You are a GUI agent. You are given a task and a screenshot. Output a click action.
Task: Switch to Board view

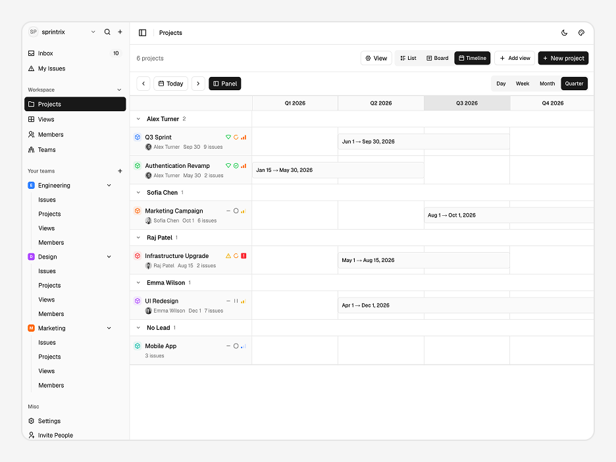tap(438, 58)
